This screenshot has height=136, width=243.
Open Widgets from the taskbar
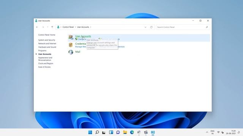[x=111, y=132]
